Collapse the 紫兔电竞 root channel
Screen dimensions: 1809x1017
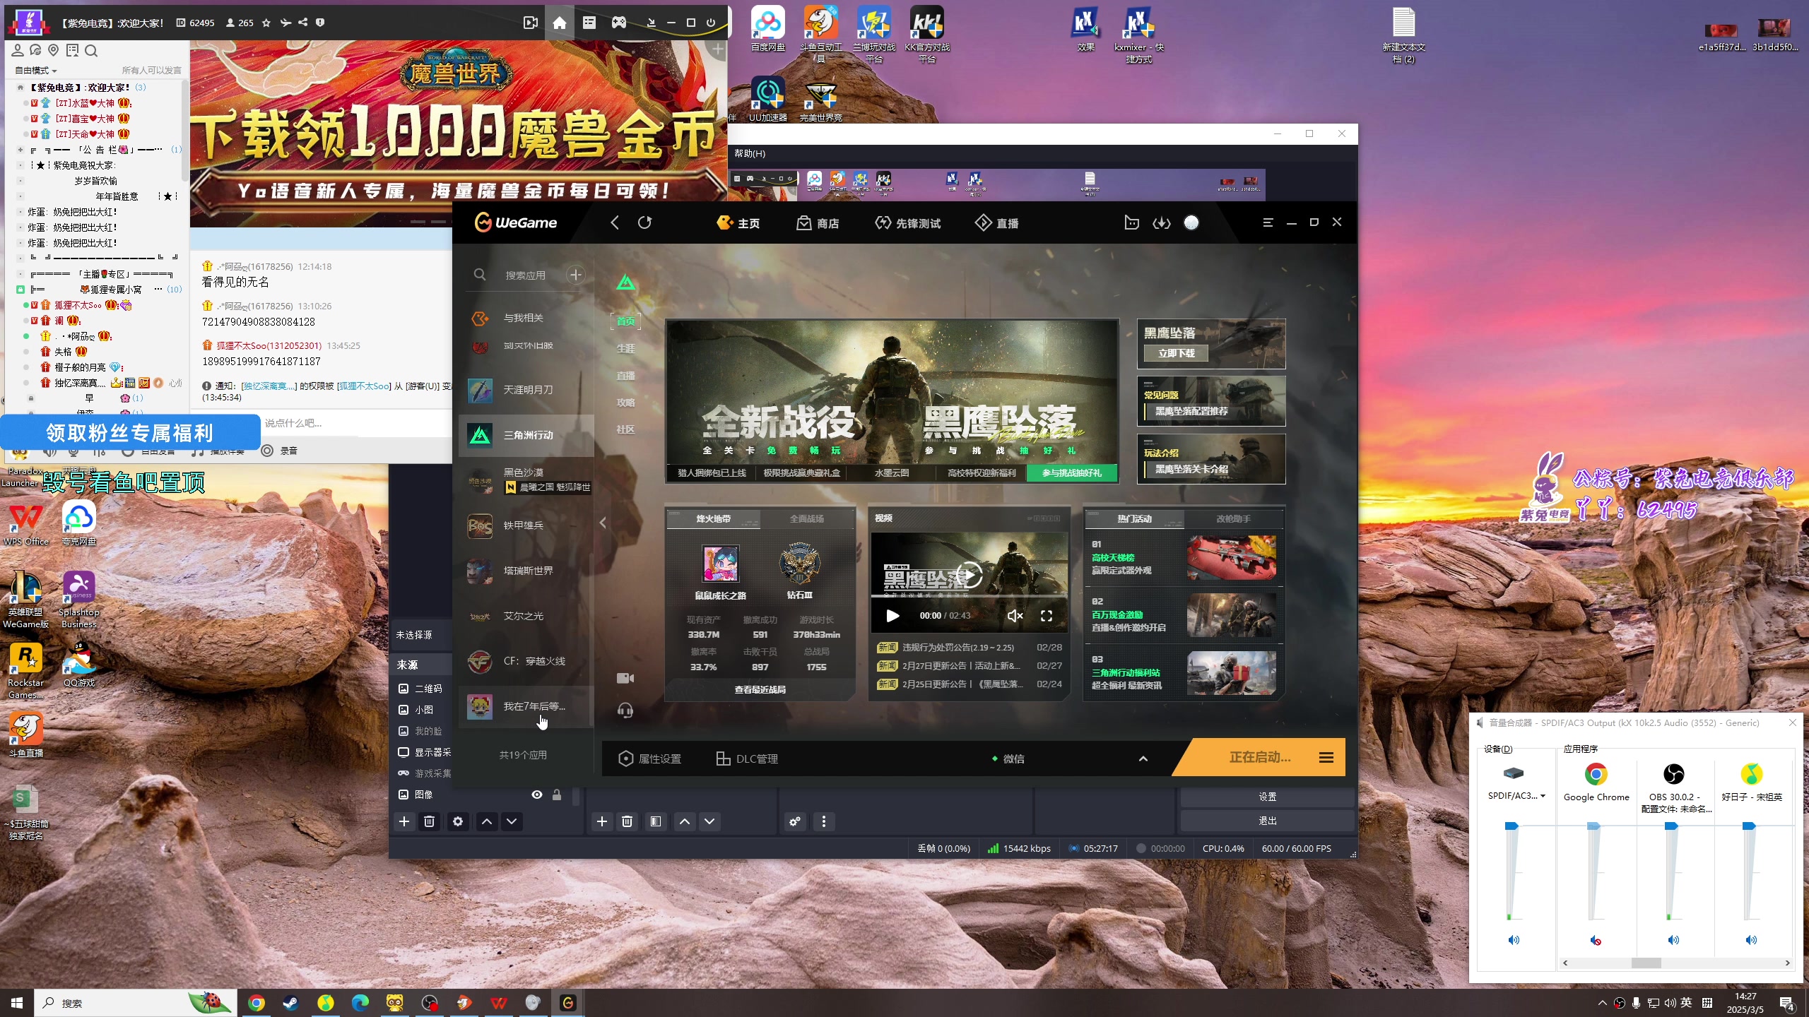pos(20,88)
